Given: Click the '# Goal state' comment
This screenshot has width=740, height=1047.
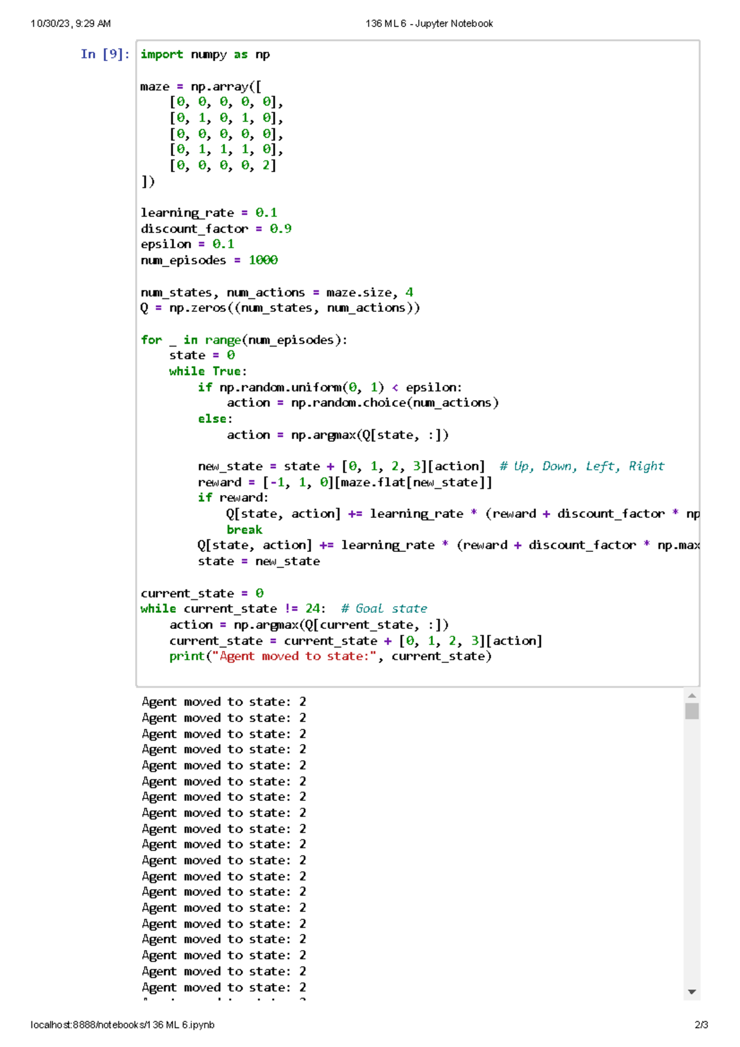Looking at the screenshot, I should [x=384, y=609].
